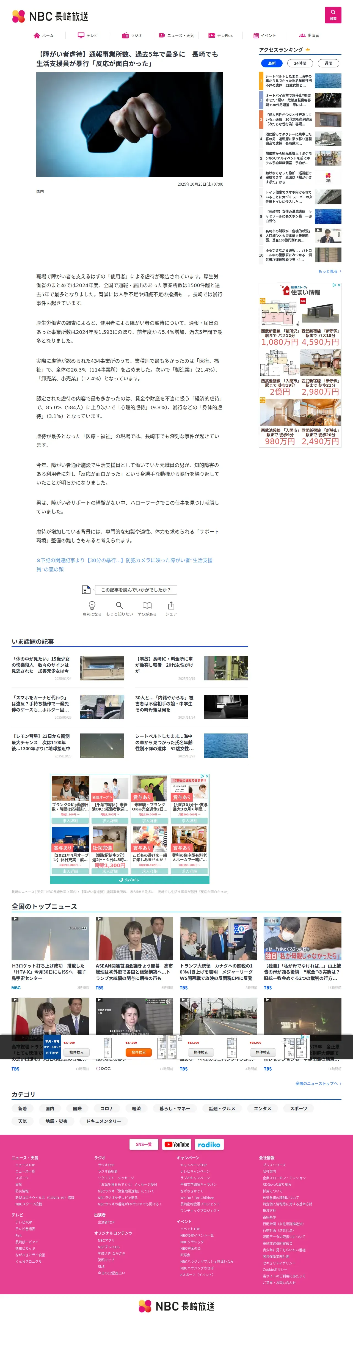Open the ホーム house icon
The image size is (353, 1352).
pos(37,36)
